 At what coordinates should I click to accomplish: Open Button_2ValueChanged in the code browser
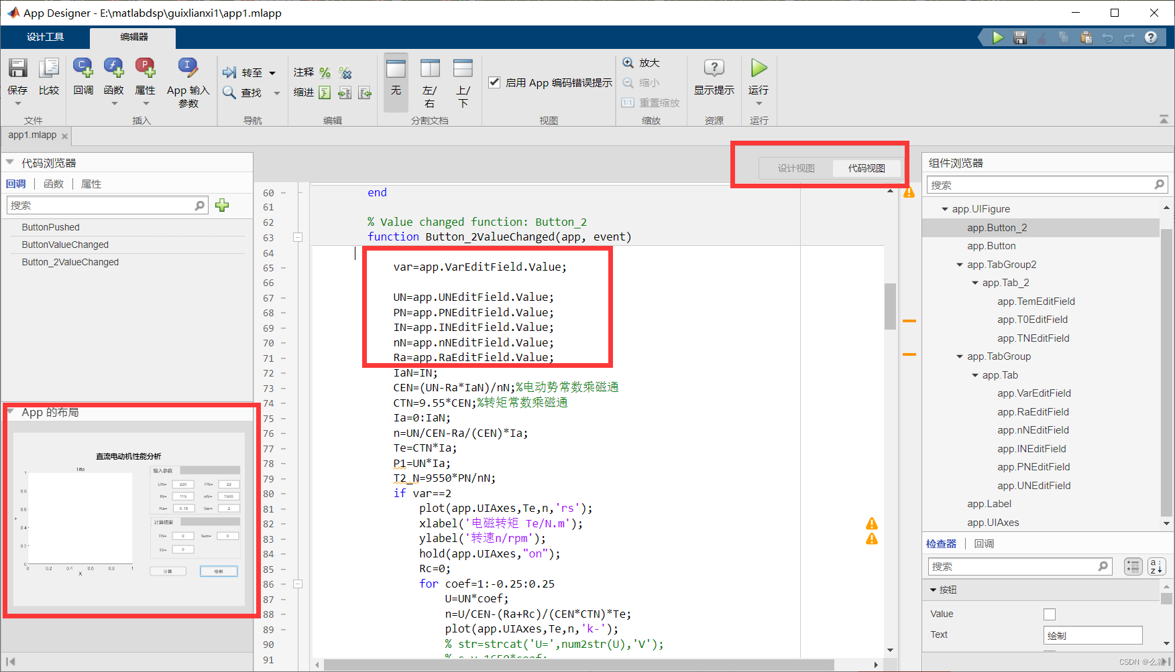[x=69, y=262]
